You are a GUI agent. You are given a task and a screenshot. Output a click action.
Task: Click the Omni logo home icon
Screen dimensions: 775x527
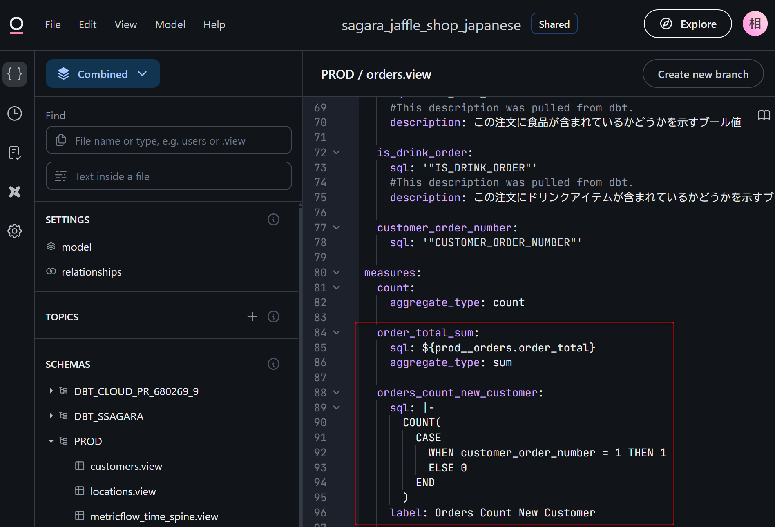coord(16,25)
